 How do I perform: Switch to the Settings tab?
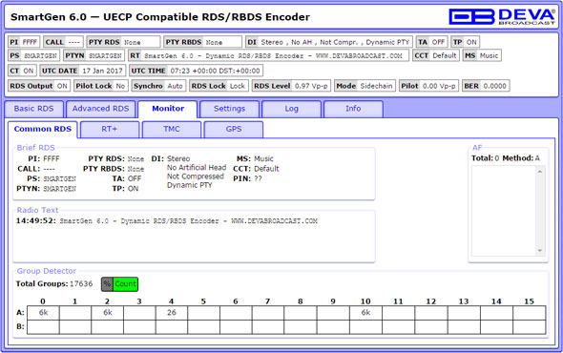click(229, 109)
